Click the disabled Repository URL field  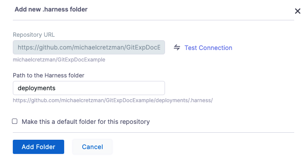[x=89, y=47]
